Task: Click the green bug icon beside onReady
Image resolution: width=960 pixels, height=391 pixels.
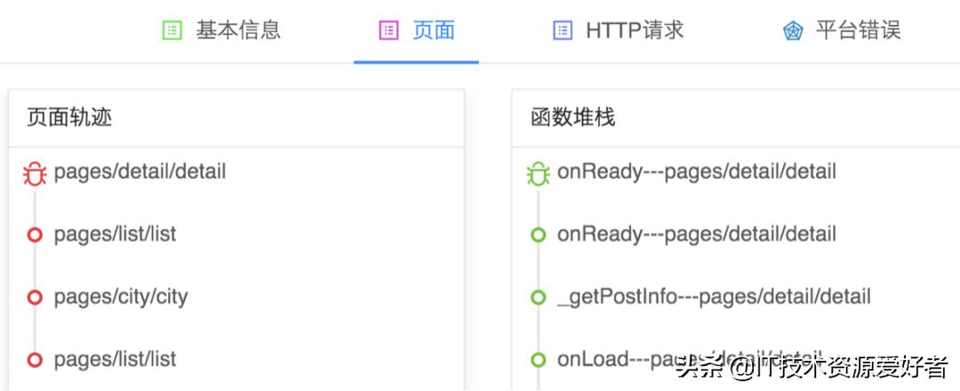Action: [538, 173]
